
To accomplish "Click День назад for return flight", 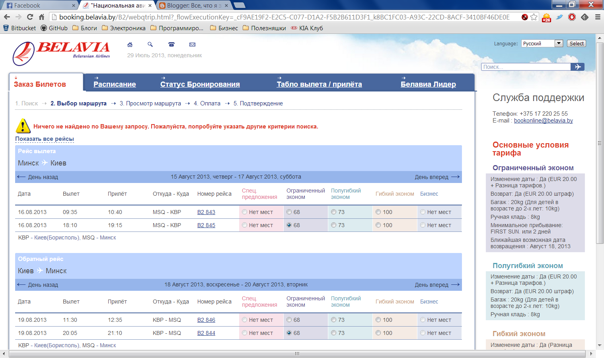I will pyautogui.click(x=38, y=285).
